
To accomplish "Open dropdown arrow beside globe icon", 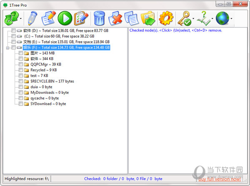I will [x=231, y=18].
